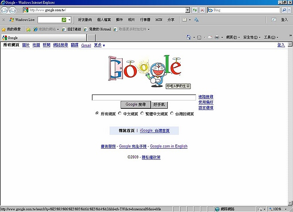The image size is (293, 212).
Task: Expand the 取得更多附加元件 favorites dropdown
Action: (x=148, y=29)
